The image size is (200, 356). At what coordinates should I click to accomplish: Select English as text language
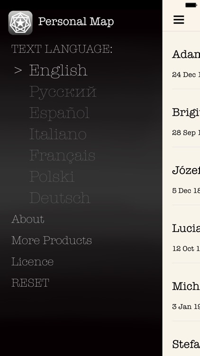(58, 70)
